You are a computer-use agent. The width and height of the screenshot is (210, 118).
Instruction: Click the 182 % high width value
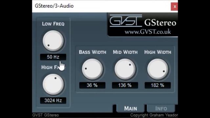(157, 85)
